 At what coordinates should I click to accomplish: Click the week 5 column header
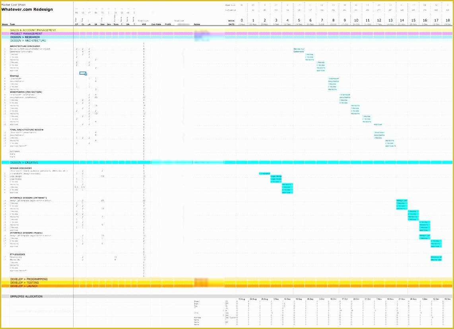click(299, 20)
